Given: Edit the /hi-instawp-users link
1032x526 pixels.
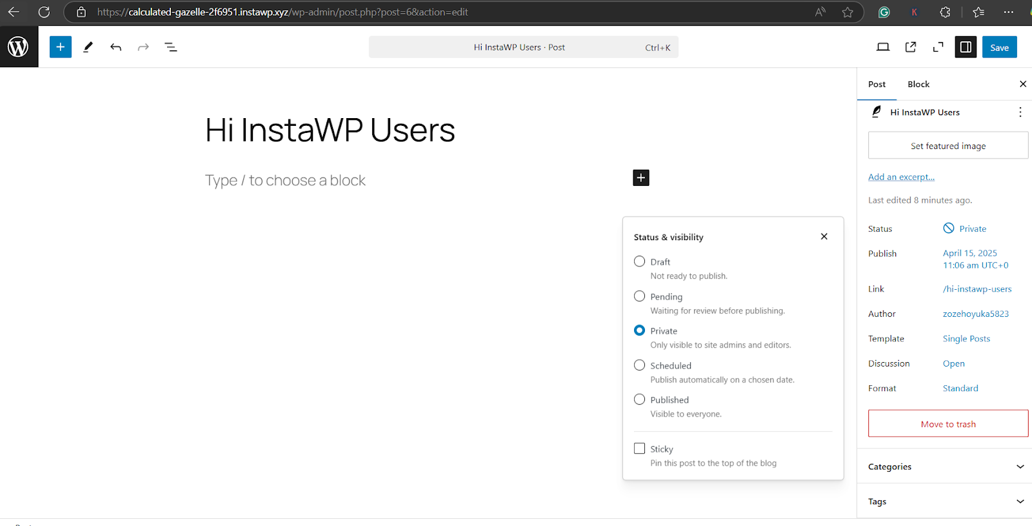Looking at the screenshot, I should pos(977,289).
